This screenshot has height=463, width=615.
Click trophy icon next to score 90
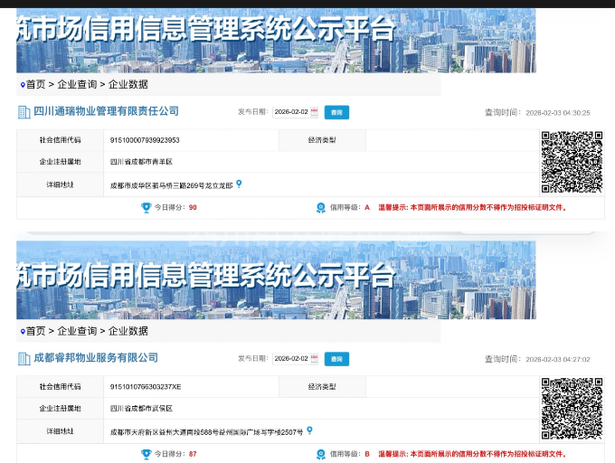[x=146, y=208]
